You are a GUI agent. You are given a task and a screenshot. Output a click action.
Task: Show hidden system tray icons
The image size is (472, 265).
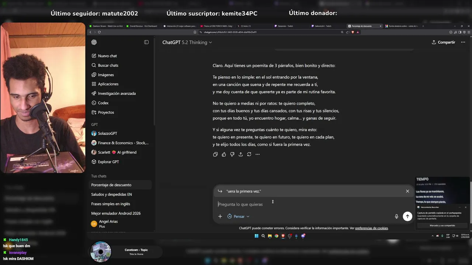pyautogui.click(x=433, y=236)
